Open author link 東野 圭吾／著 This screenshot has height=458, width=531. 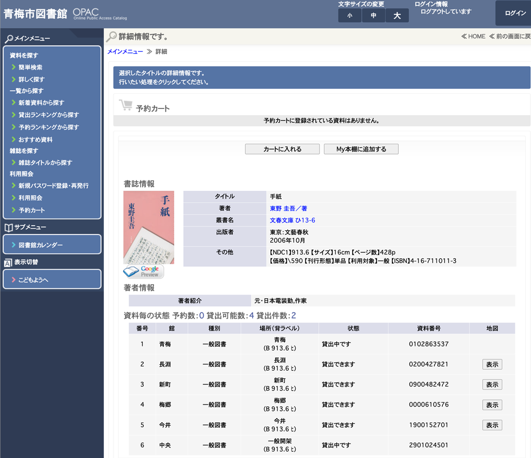[288, 209]
